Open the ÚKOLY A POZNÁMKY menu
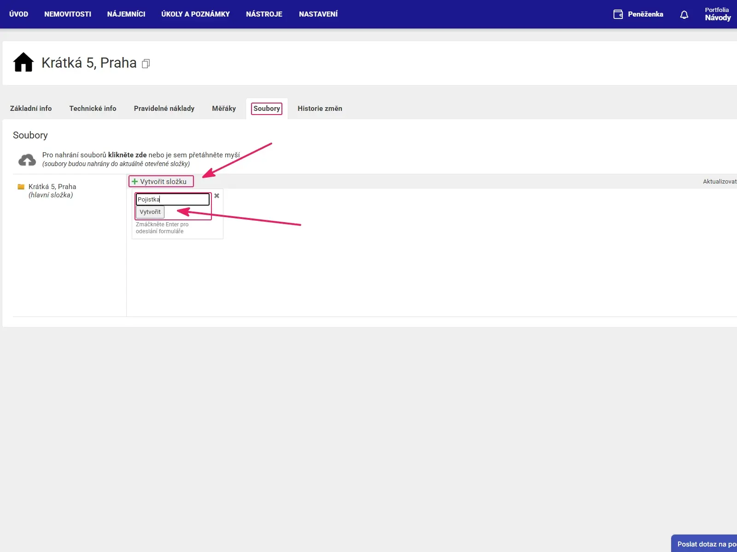Image resolution: width=737 pixels, height=552 pixels. coord(195,14)
